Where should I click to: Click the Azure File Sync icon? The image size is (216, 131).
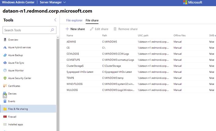click(x=5, y=63)
